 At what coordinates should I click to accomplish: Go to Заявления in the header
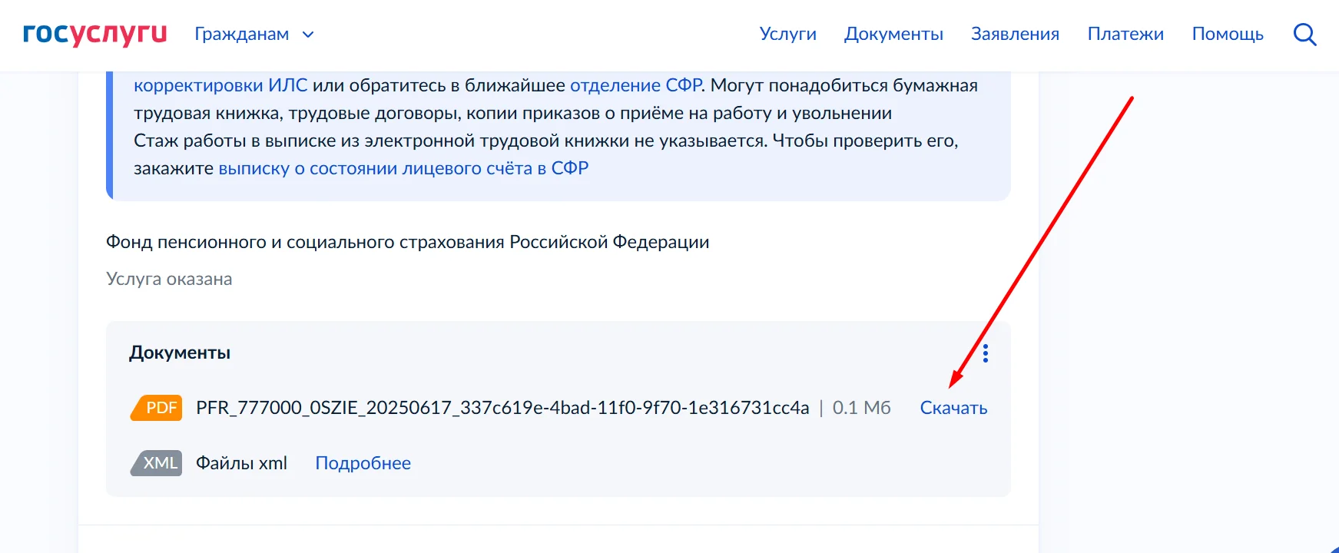(x=1015, y=34)
